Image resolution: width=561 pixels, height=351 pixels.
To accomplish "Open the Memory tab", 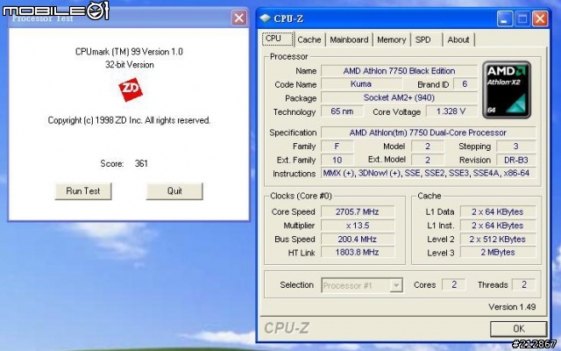I will coord(392,39).
